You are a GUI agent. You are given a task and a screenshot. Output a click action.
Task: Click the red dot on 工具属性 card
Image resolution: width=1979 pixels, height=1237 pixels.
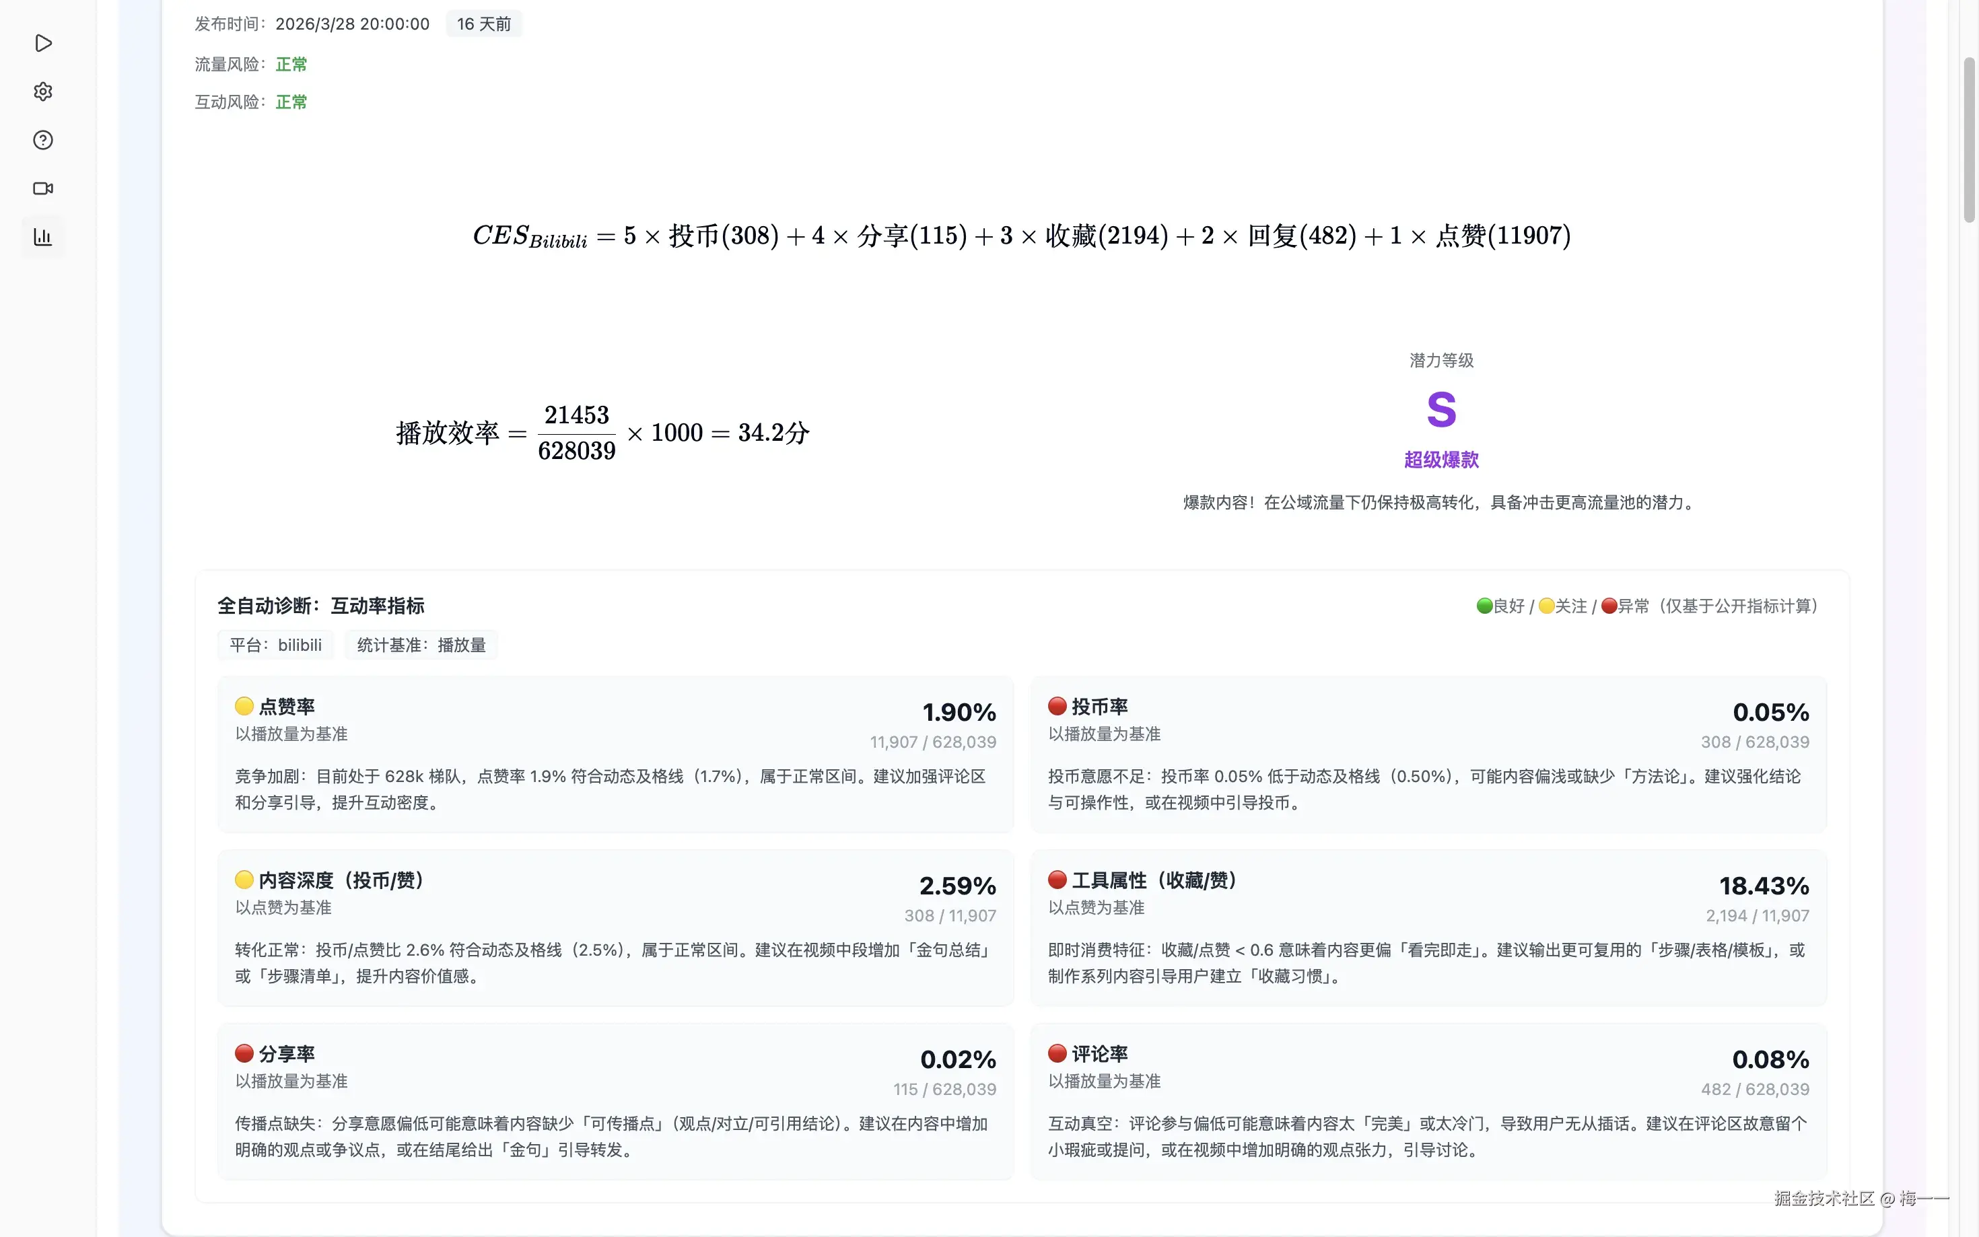click(x=1057, y=880)
